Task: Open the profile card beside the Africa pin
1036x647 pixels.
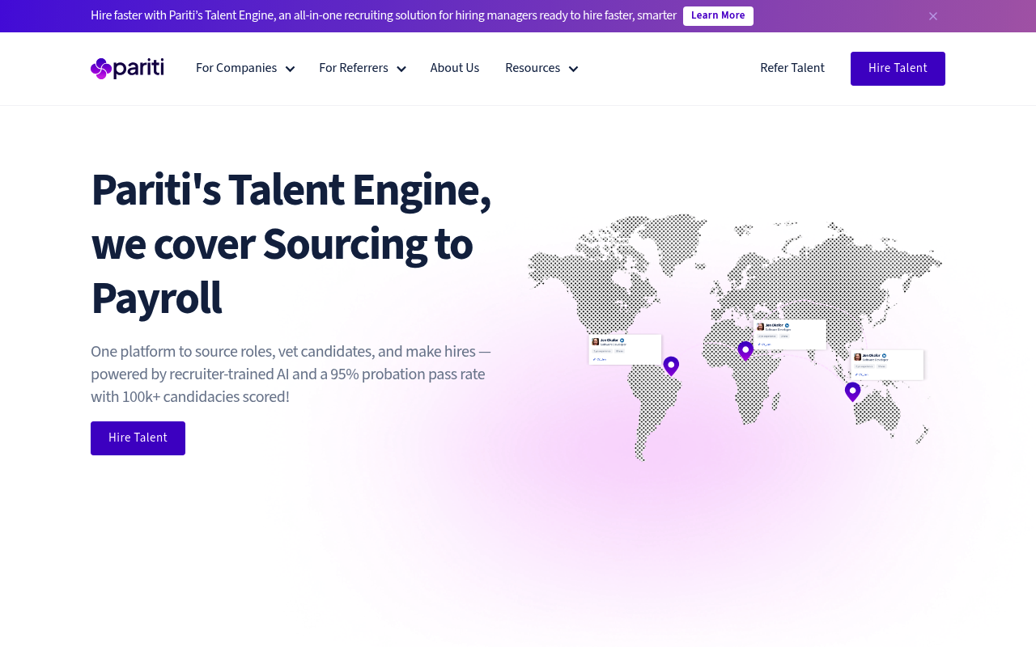Action: click(x=790, y=334)
